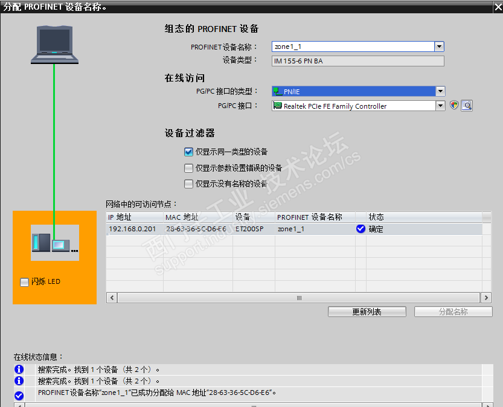Click the magnifier search icon beside PG/PC interface
Screen dimensions: 503x407
coord(467,106)
